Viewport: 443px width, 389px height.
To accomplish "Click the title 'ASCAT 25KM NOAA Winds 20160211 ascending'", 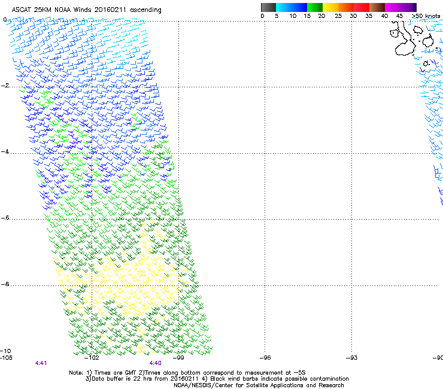I will pos(86,10).
